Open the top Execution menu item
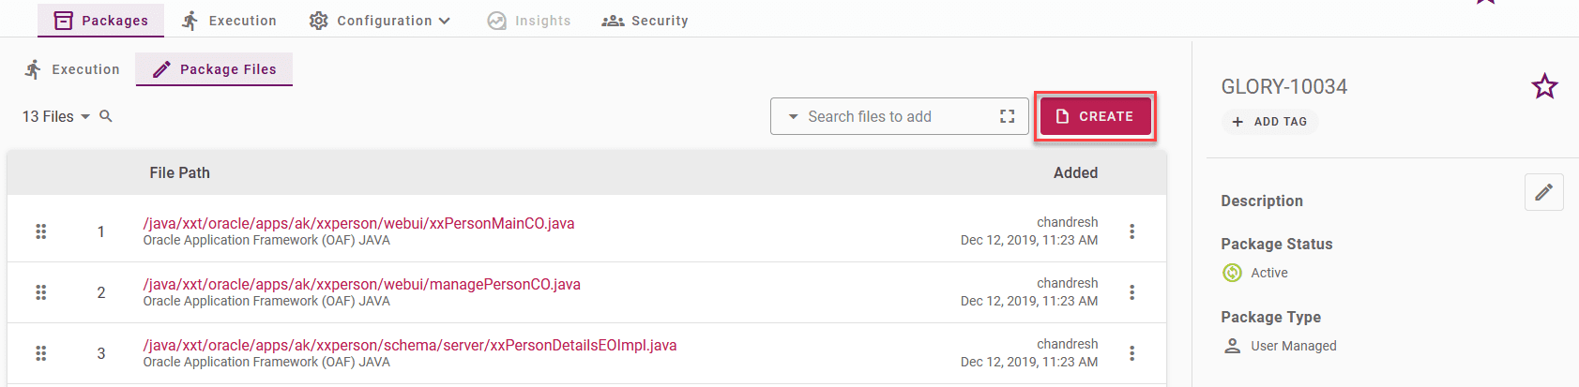The image size is (1579, 387). point(229,21)
